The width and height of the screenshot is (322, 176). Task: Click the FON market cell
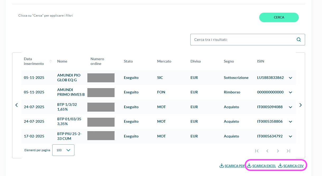coord(161,92)
